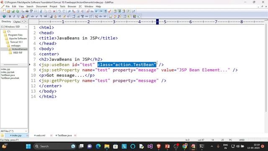Screen dimensions: 268x151
Task: Click the Open file toolbar icon
Action: tap(8, 11)
